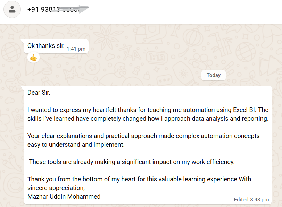
Task: Select the person silhouette in the avatar circle
Action: coord(12,9)
